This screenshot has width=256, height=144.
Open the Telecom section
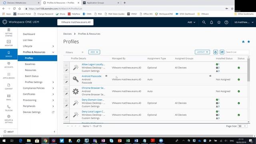tap(9, 108)
